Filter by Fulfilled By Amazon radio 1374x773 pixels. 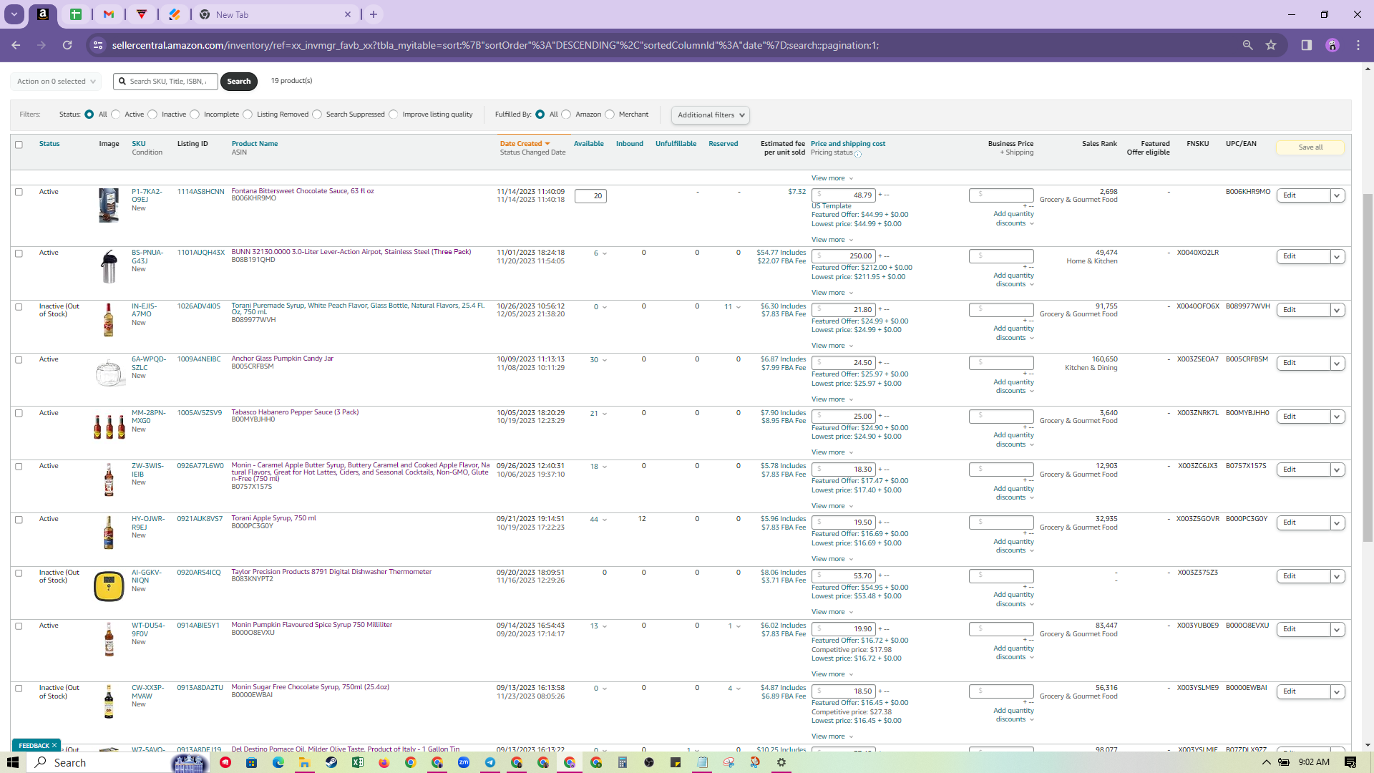click(x=566, y=115)
